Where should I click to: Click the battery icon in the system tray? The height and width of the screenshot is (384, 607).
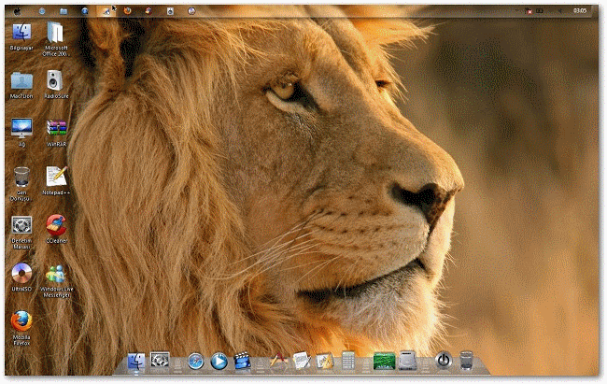click(x=540, y=11)
